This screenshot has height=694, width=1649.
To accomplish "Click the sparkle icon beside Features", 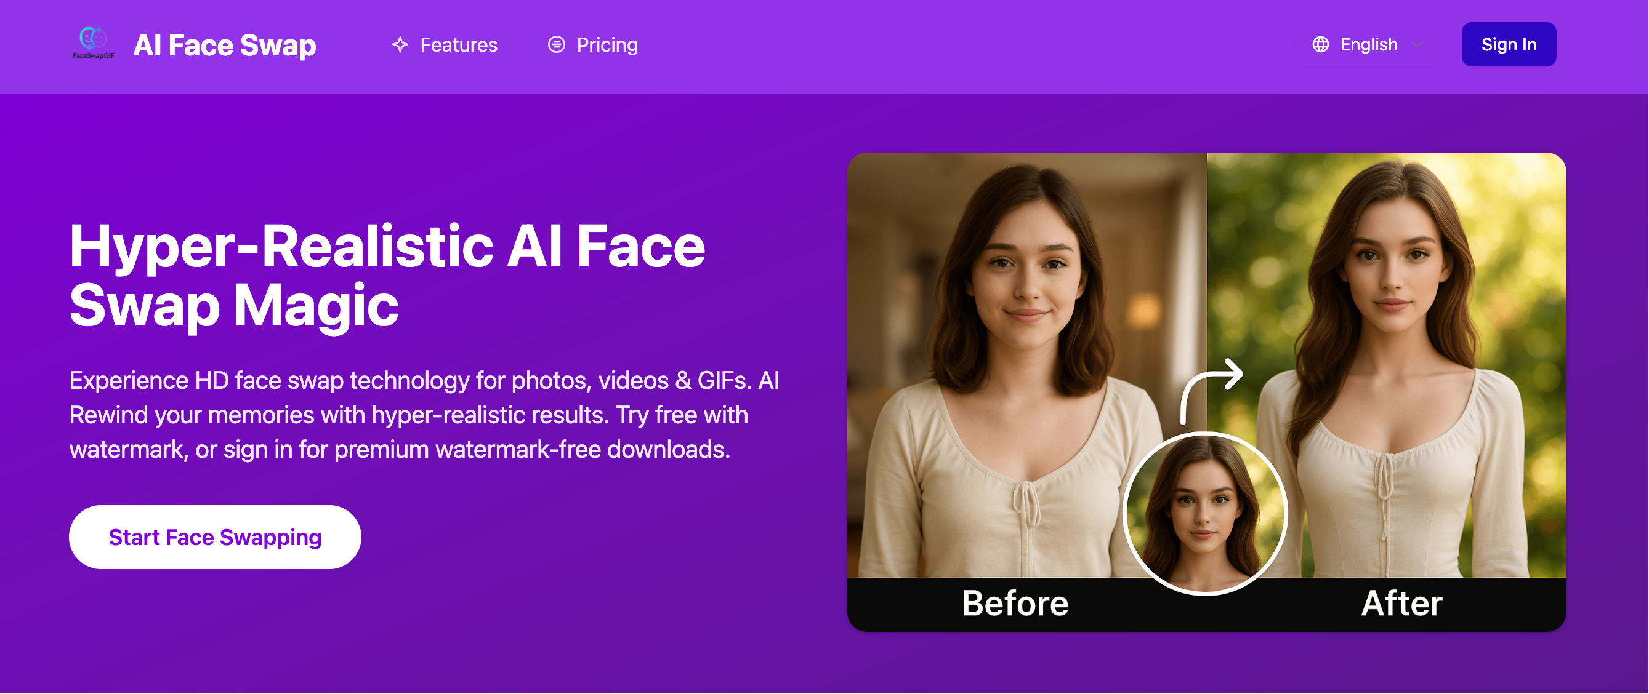I will pyautogui.click(x=400, y=45).
